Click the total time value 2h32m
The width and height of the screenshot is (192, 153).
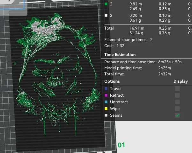click(165, 74)
